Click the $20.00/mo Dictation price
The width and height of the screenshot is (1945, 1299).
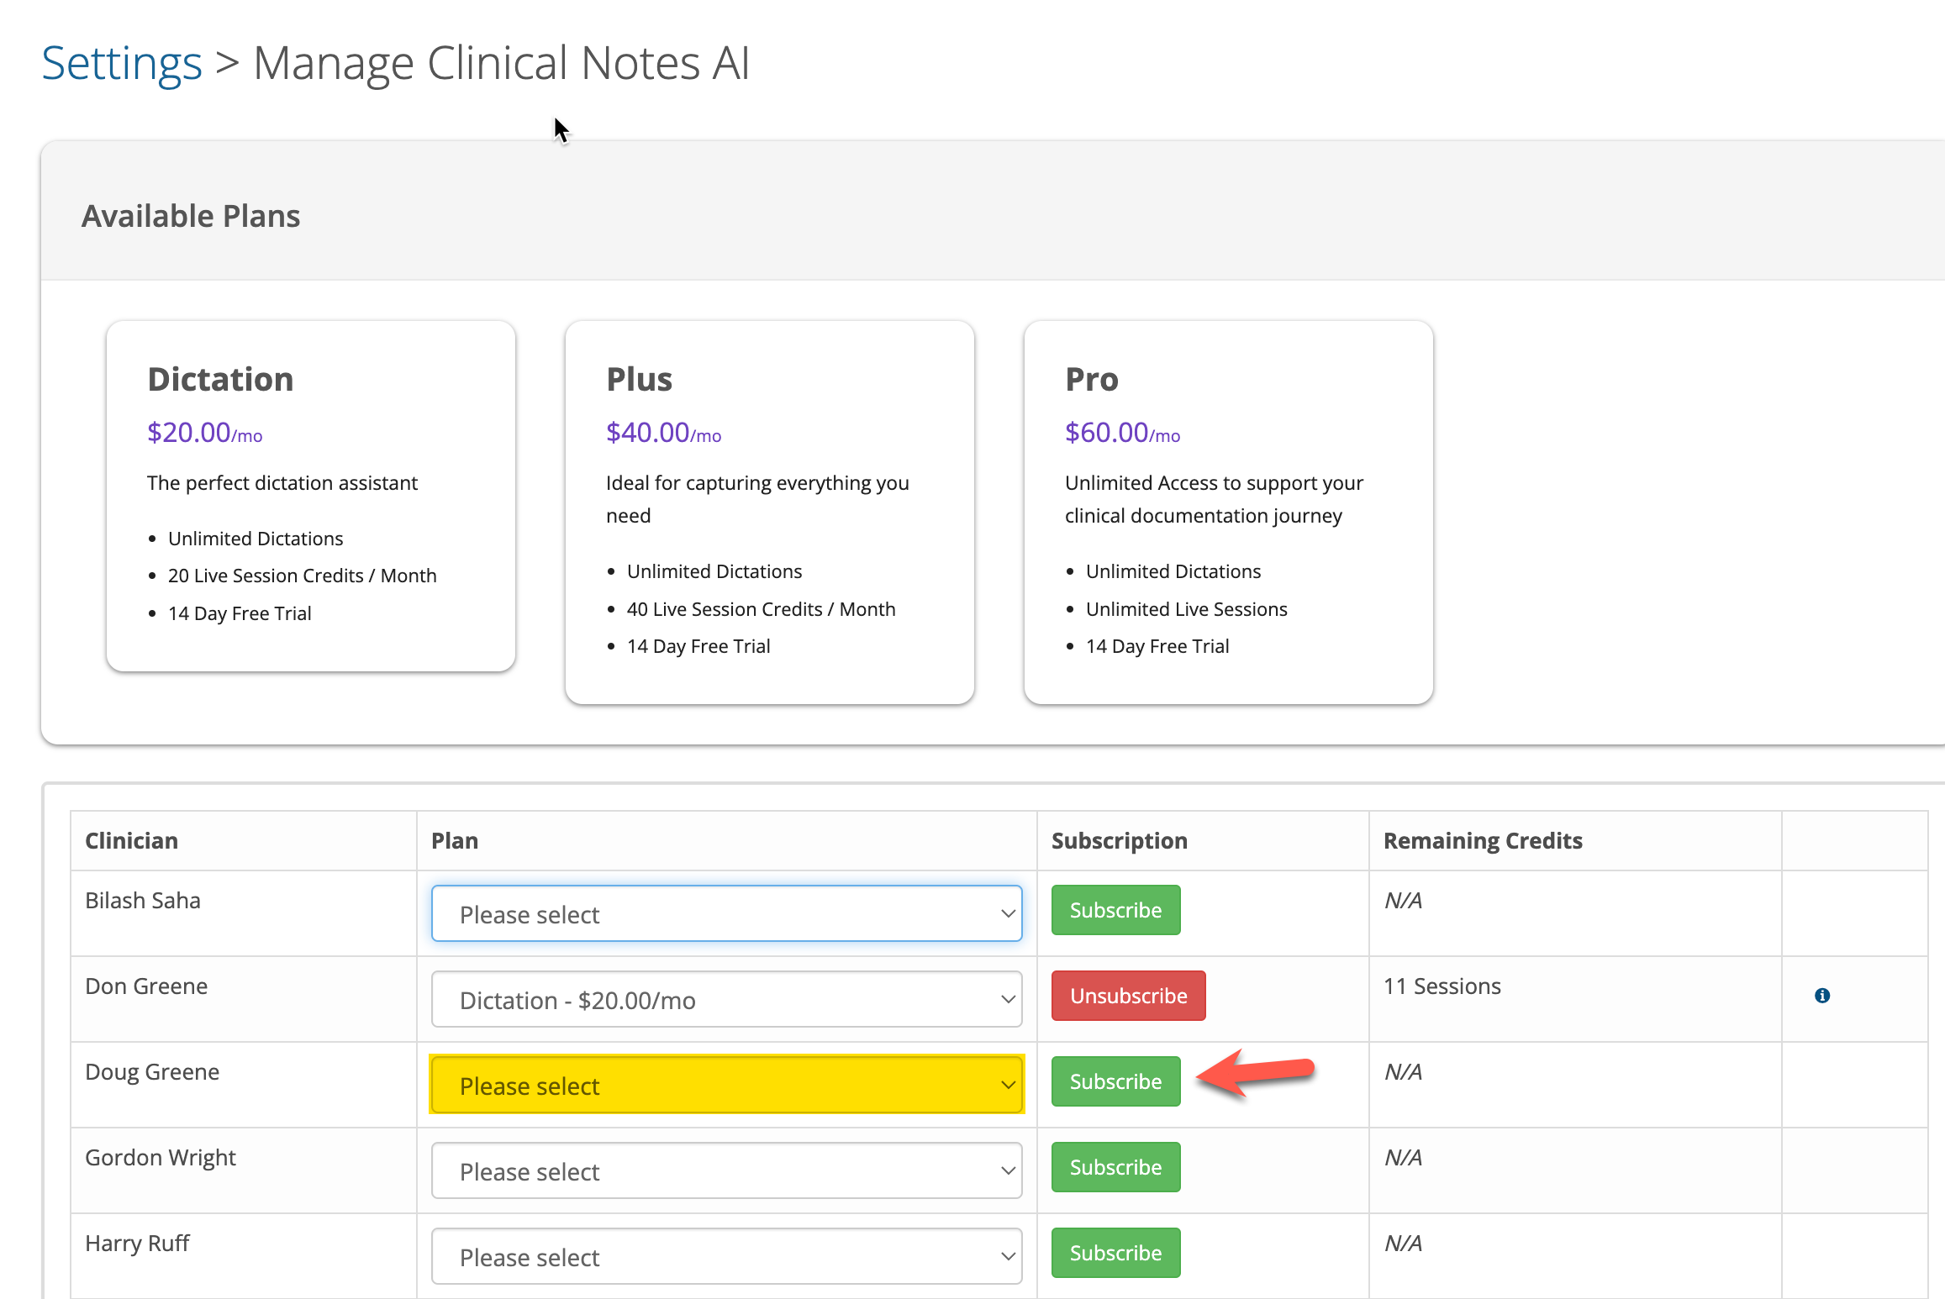[x=205, y=433]
